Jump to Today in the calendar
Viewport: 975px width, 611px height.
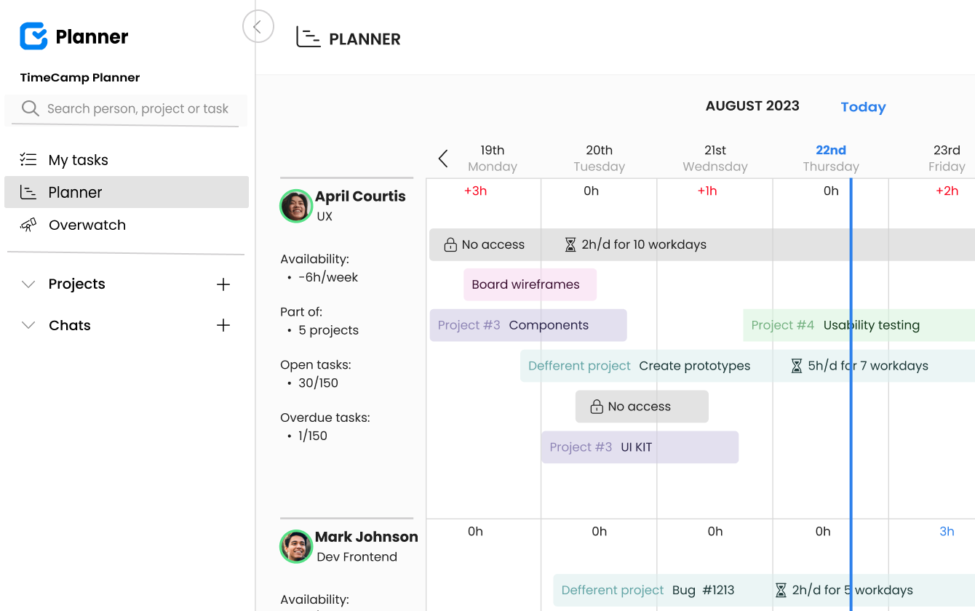863,107
